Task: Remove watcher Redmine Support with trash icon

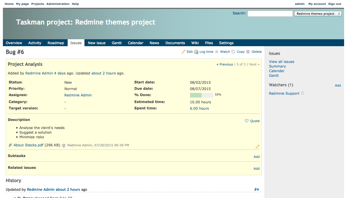Action: (x=303, y=93)
